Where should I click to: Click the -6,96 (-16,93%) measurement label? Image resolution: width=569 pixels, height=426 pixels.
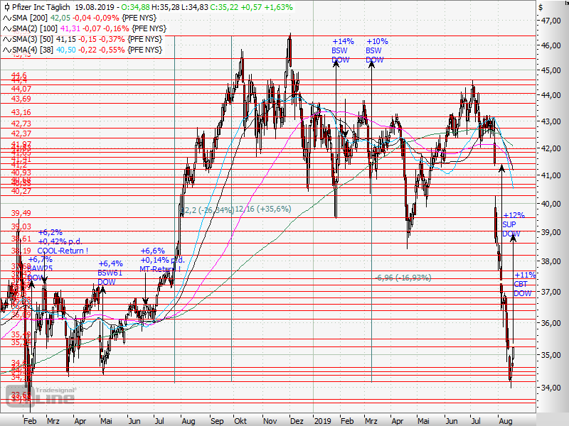pos(403,278)
